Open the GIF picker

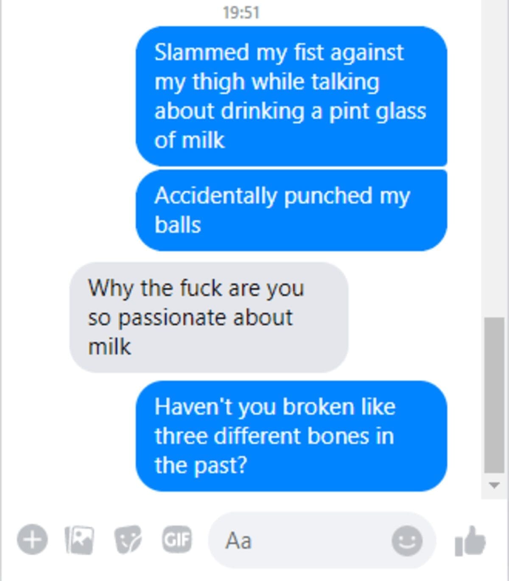(177, 540)
